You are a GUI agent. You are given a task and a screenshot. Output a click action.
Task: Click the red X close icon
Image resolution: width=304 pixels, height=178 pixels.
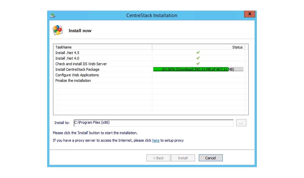coord(250,14)
